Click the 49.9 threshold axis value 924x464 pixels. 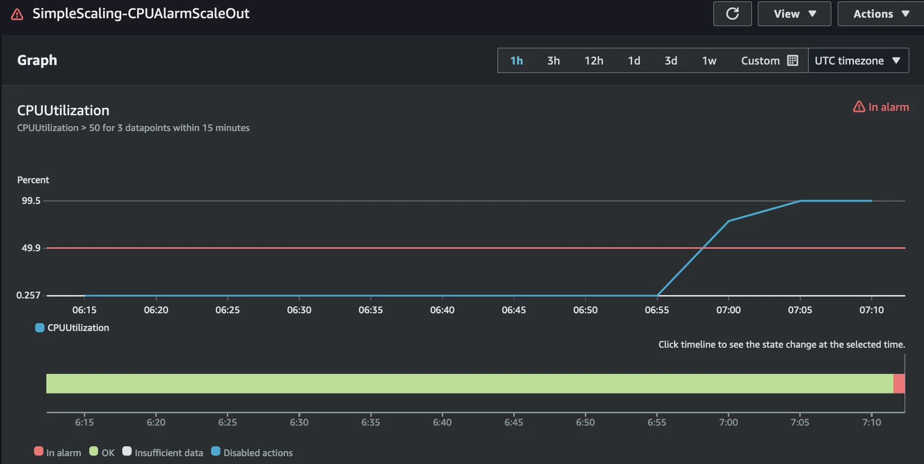31,248
